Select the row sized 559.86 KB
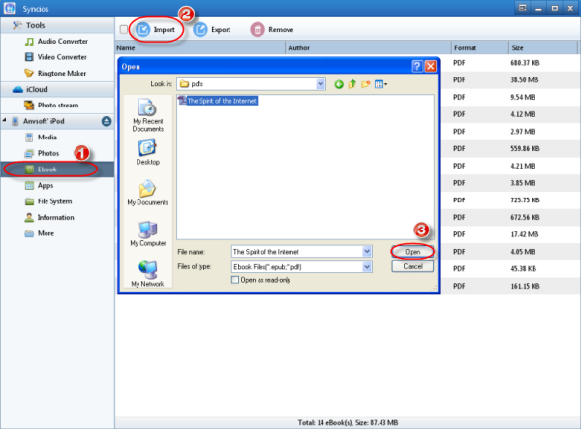The width and height of the screenshot is (581, 429). click(509, 148)
